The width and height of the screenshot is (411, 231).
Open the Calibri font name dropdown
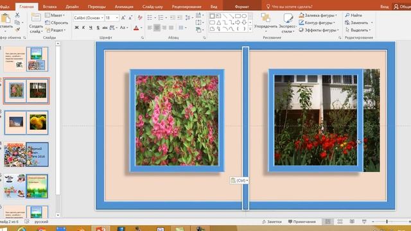tap(102, 18)
